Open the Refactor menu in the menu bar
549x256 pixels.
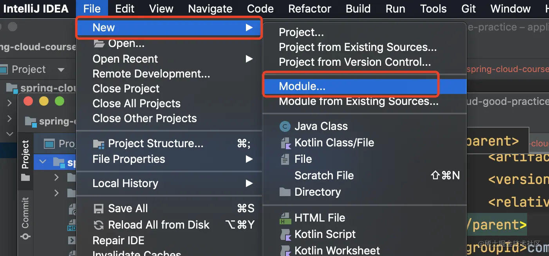pyautogui.click(x=309, y=9)
